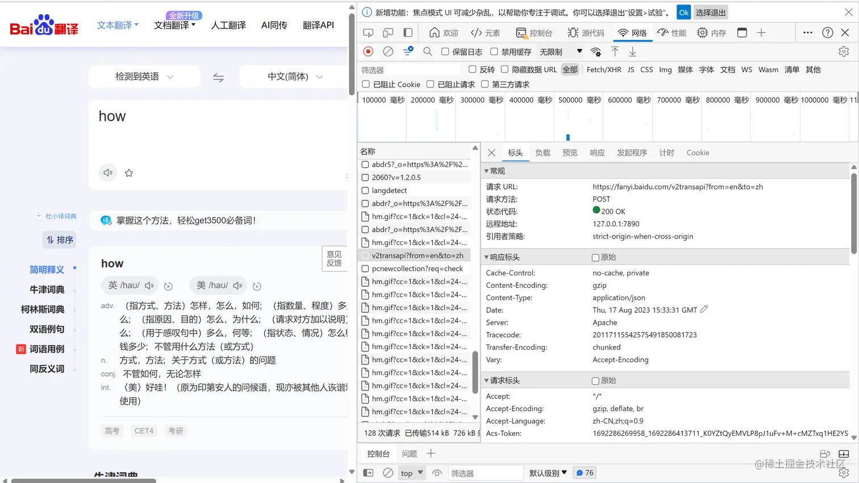Play audio of the source text 'how'

click(108, 173)
